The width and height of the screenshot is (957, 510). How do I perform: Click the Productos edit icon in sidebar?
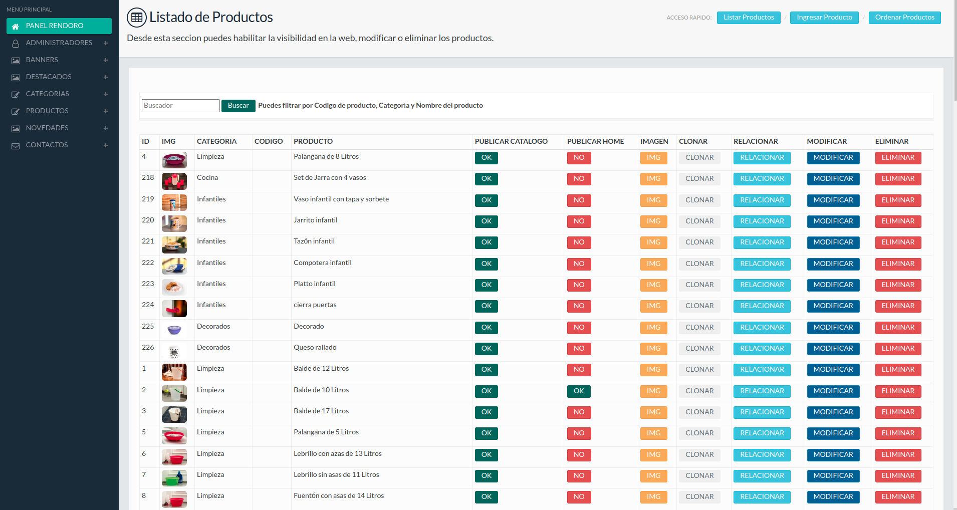click(16, 112)
